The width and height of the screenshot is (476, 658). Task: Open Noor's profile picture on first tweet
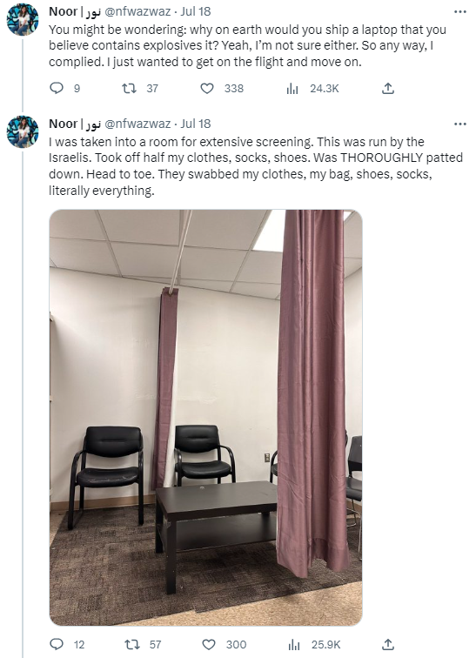coord(23,20)
